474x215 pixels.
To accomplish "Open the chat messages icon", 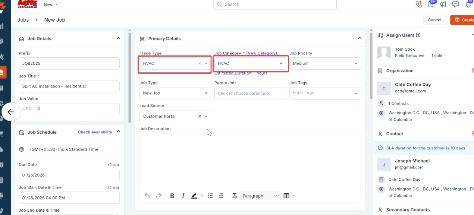I will (455, 4).
